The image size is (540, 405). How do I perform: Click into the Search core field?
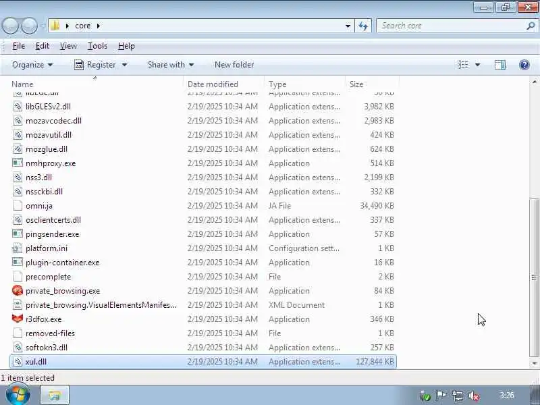point(451,26)
